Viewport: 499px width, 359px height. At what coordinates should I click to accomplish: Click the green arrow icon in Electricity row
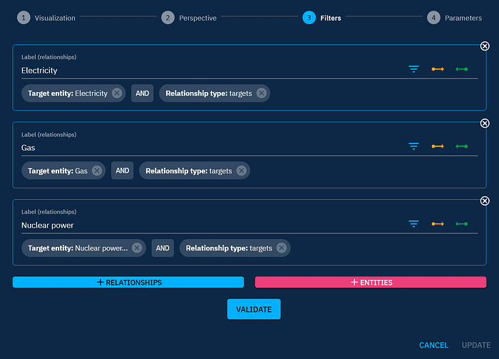(462, 69)
